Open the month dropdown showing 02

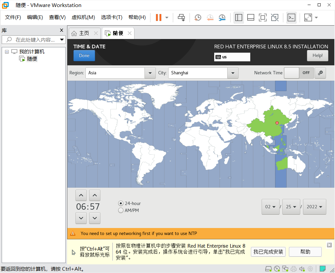[271, 207]
